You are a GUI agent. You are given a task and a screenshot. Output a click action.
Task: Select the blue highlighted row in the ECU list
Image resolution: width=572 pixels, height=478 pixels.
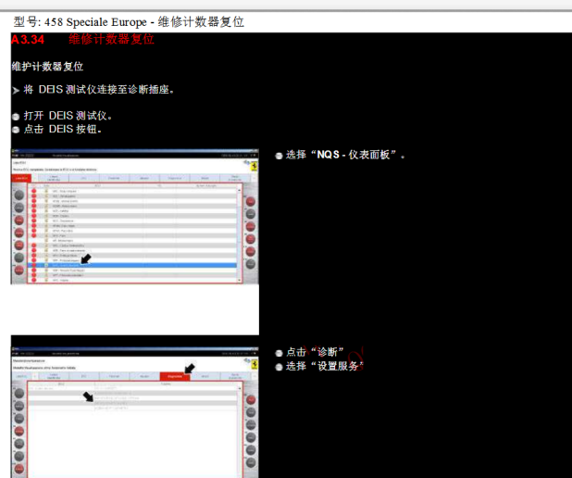point(132,266)
